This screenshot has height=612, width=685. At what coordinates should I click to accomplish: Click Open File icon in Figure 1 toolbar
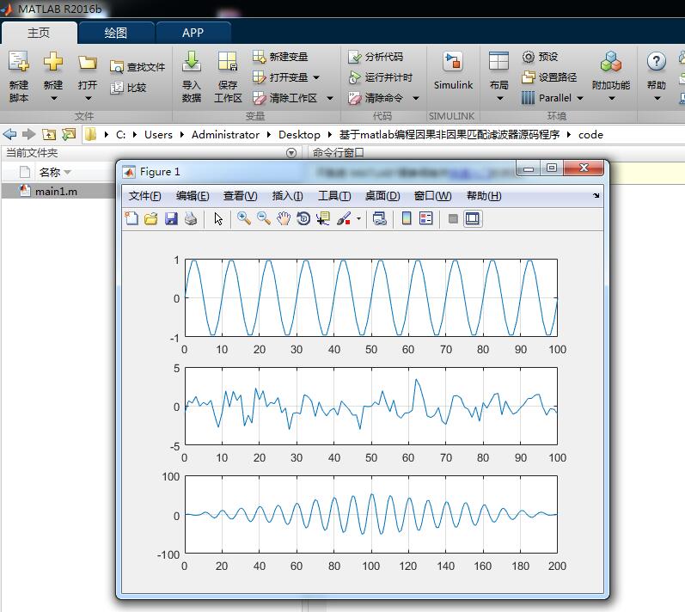(x=151, y=218)
